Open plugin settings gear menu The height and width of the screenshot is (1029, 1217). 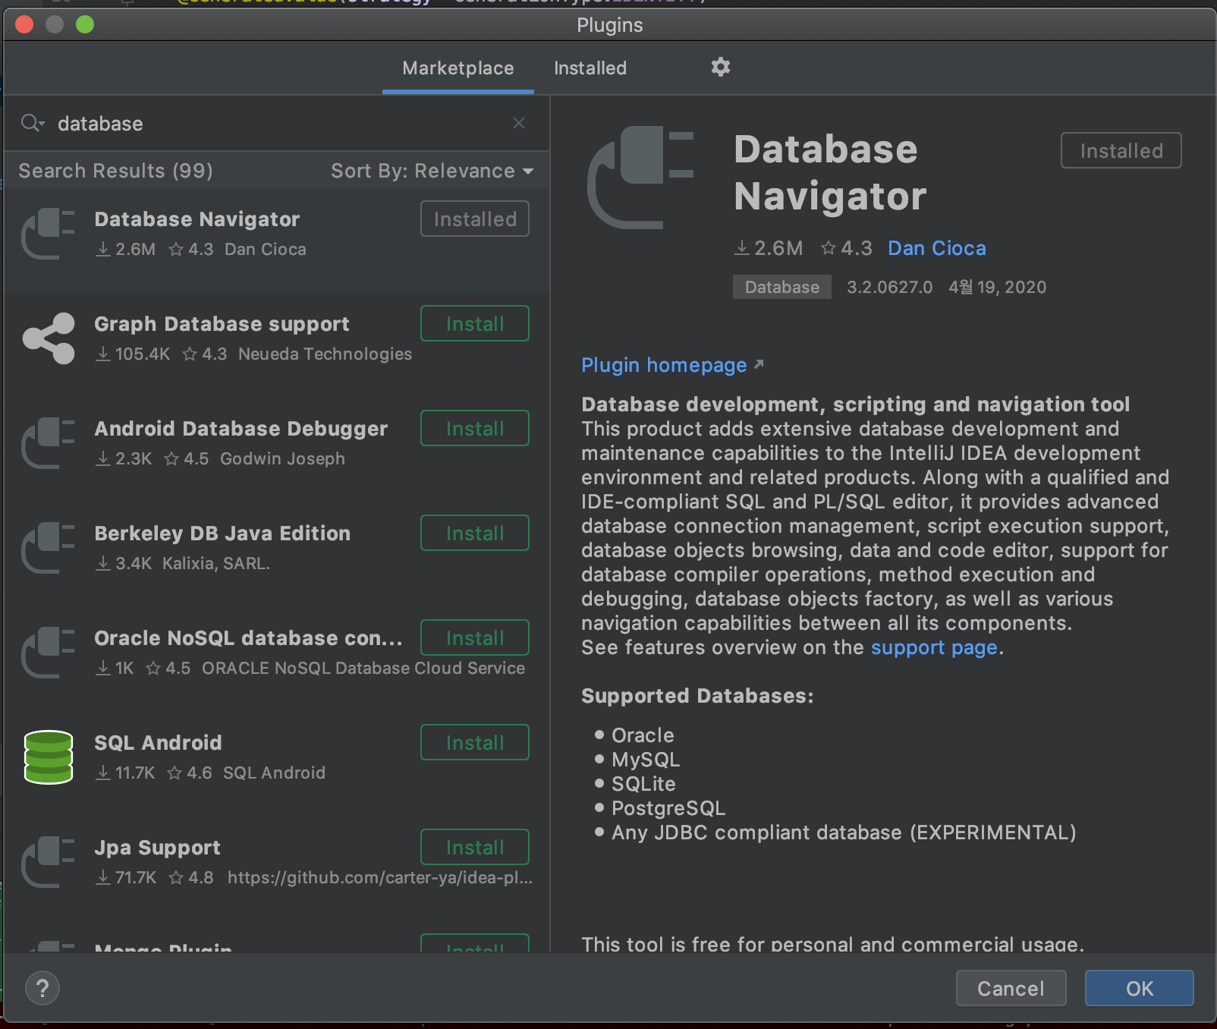coord(720,68)
